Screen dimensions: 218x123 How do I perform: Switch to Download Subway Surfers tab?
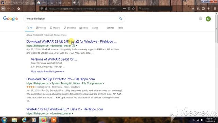click(x=17, y=3)
